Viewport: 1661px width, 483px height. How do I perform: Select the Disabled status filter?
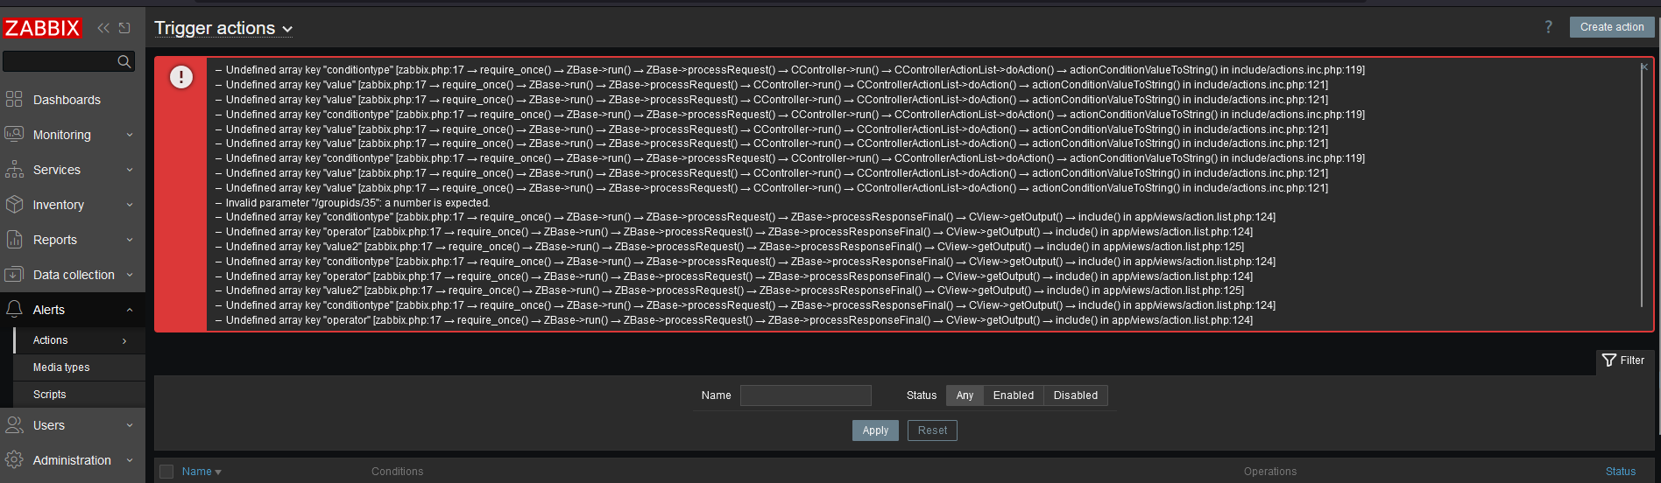(x=1075, y=395)
